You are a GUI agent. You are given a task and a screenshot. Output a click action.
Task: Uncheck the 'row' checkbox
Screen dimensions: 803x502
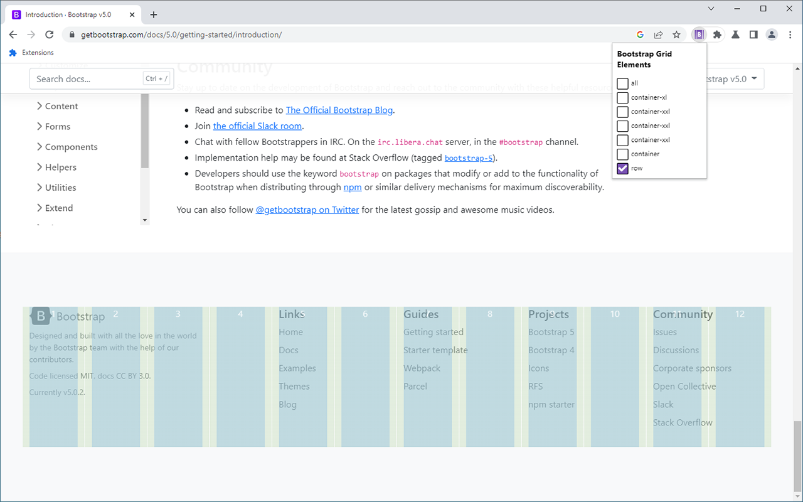tap(622, 168)
